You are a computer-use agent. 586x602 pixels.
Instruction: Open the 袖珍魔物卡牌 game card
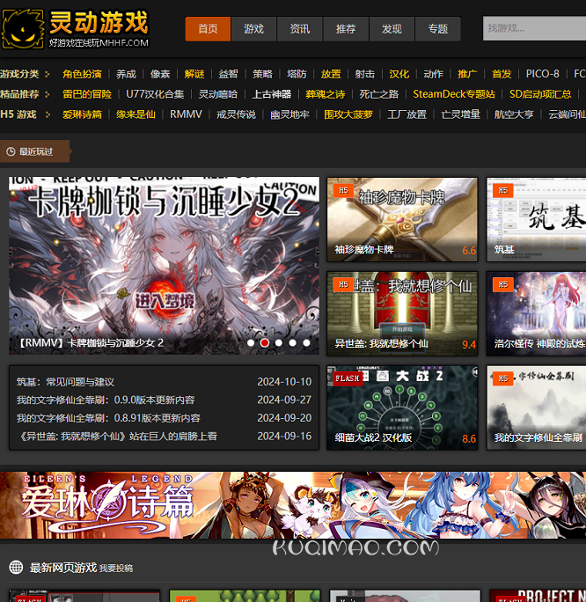click(402, 220)
